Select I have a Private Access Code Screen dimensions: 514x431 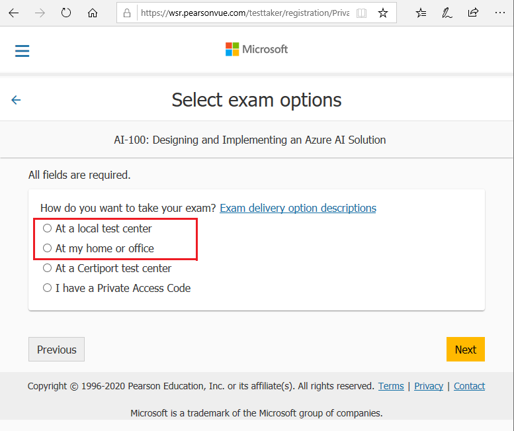[x=47, y=287]
